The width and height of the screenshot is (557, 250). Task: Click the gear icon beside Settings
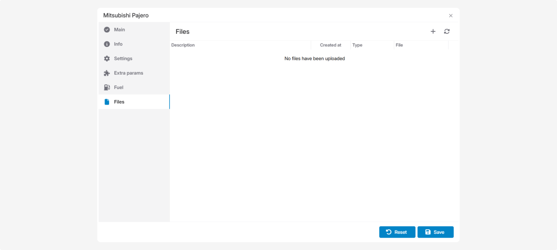tap(107, 59)
